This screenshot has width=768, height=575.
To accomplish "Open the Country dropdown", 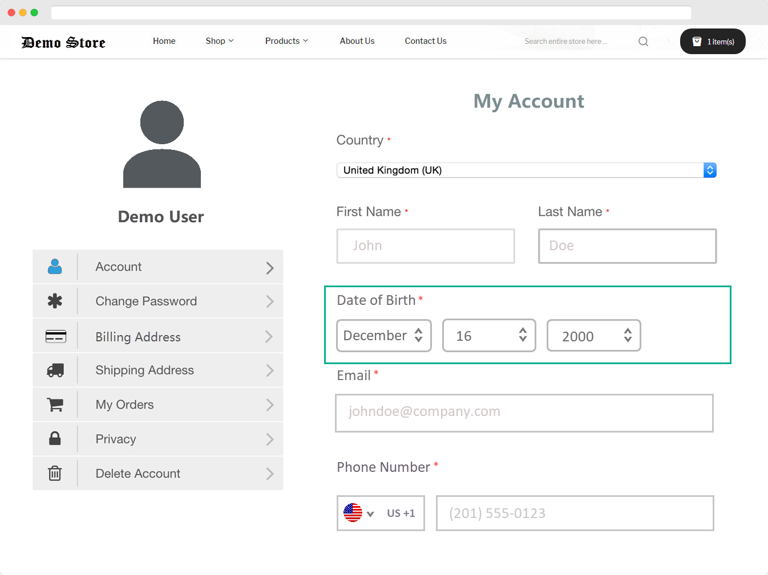I will tap(526, 170).
